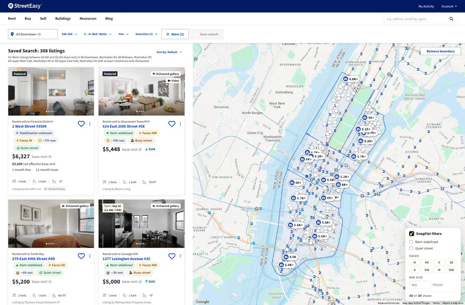The width and height of the screenshot is (465, 305).
Task: Click the location pin in search box
Action: [12, 34]
